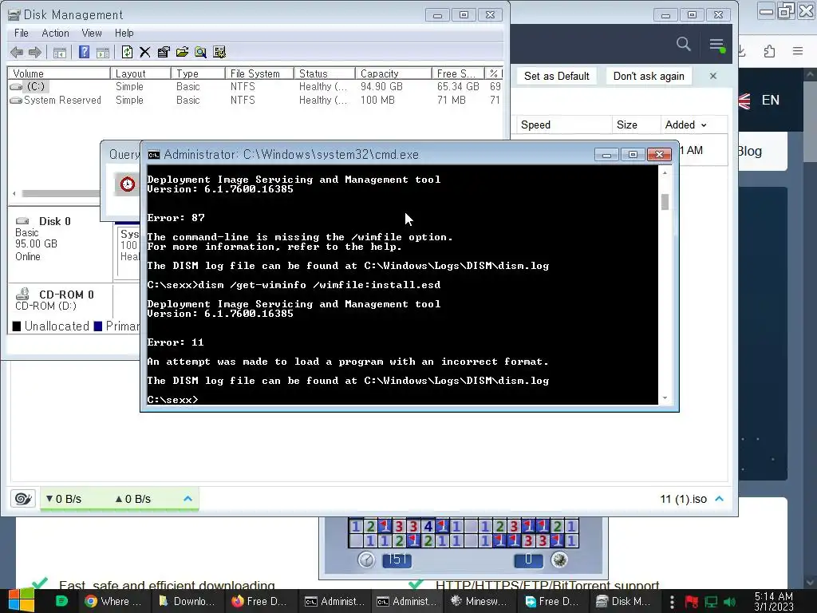Click the Primary partition blue swatch
The image size is (817, 613).
[98, 326]
